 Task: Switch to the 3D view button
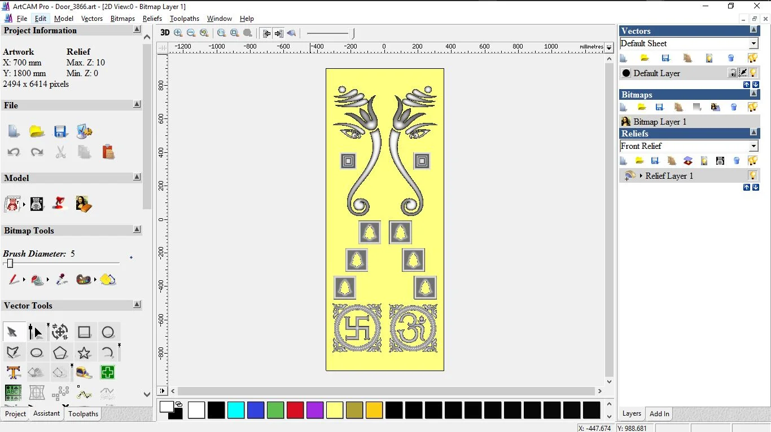click(165, 33)
